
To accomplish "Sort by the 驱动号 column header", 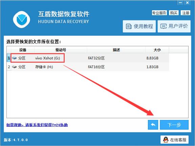I will [61, 50].
